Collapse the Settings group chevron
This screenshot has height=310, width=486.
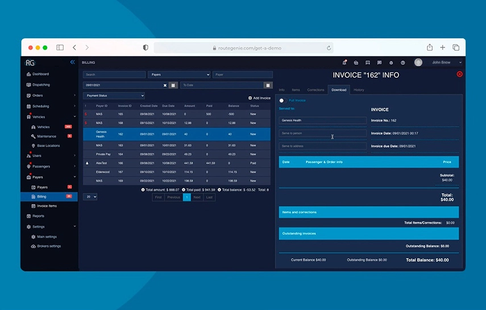click(x=74, y=226)
